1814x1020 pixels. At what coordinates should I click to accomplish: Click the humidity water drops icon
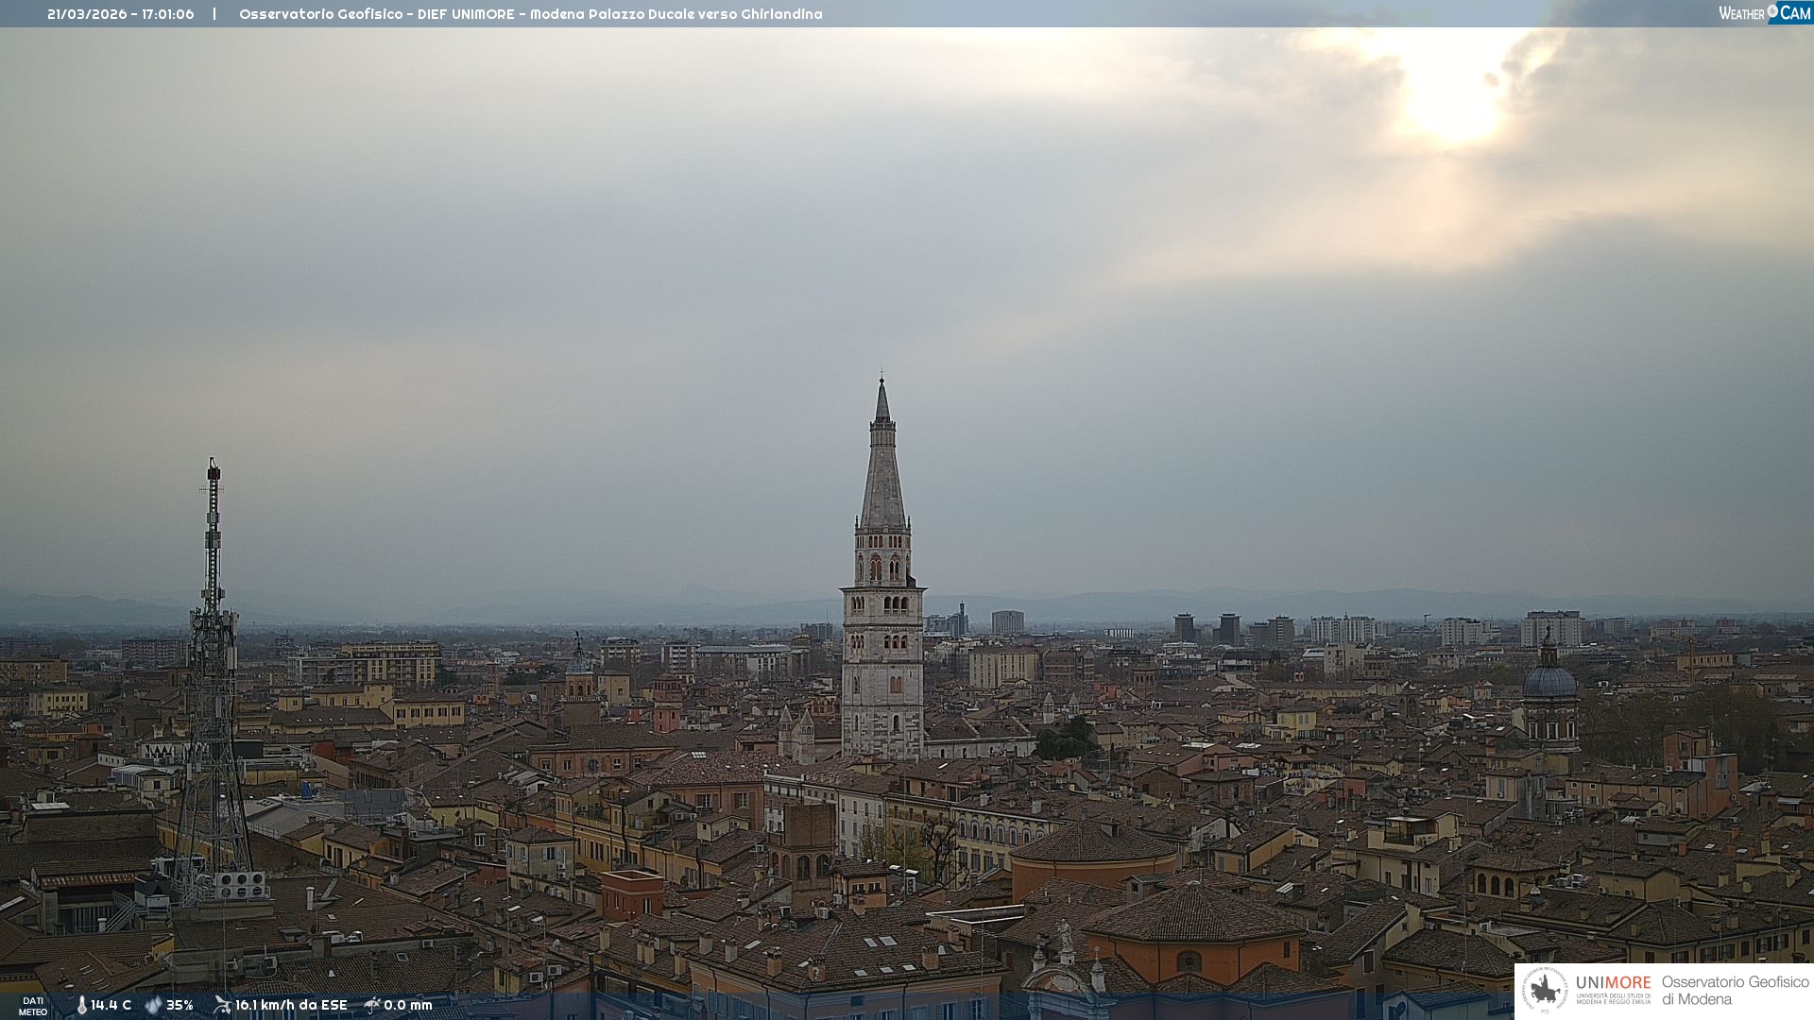click(153, 1006)
